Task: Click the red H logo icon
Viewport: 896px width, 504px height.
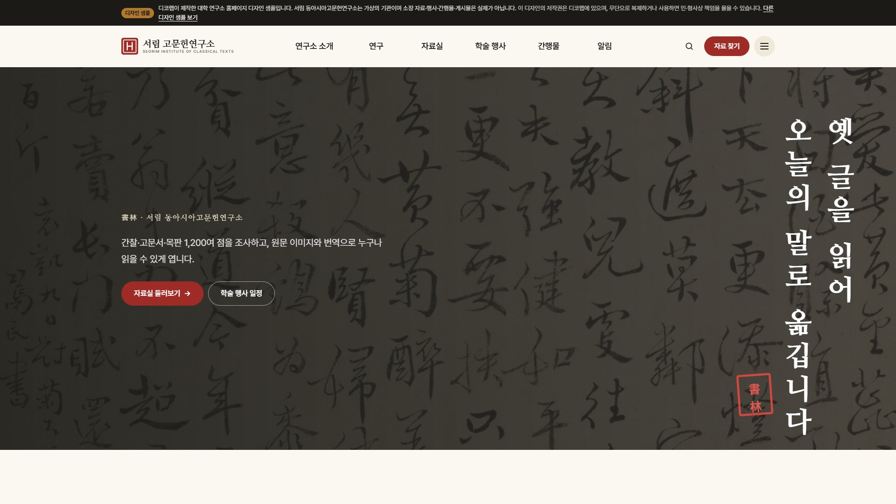Action: point(130,46)
